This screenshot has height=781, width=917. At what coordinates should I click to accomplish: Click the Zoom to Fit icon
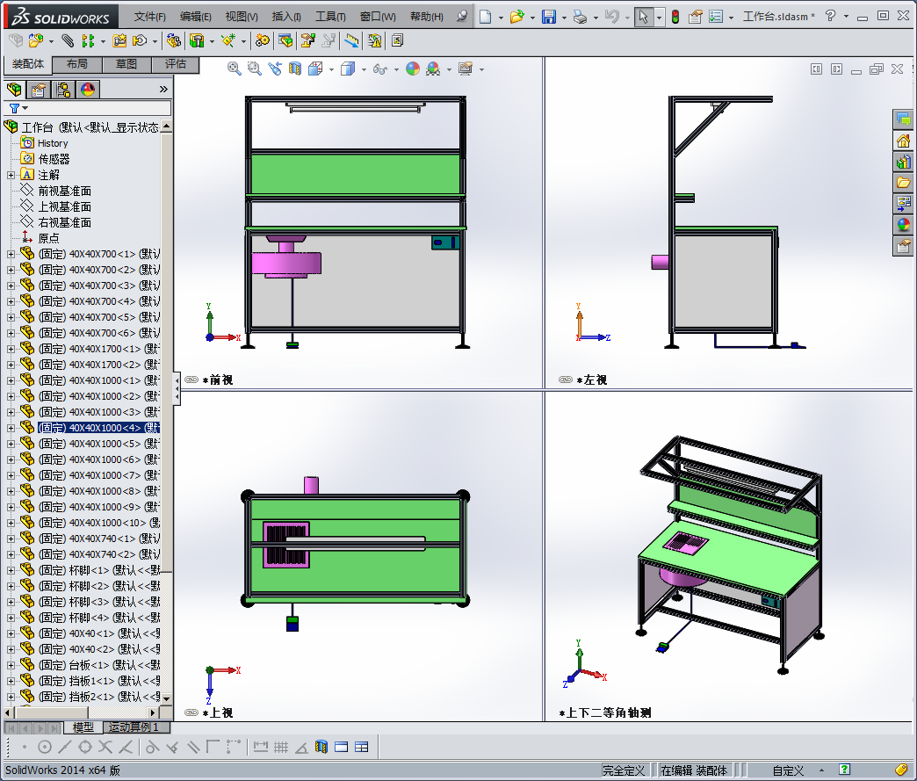pos(234,69)
